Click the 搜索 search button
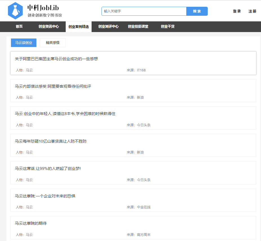261x241 pixels. click(x=197, y=11)
